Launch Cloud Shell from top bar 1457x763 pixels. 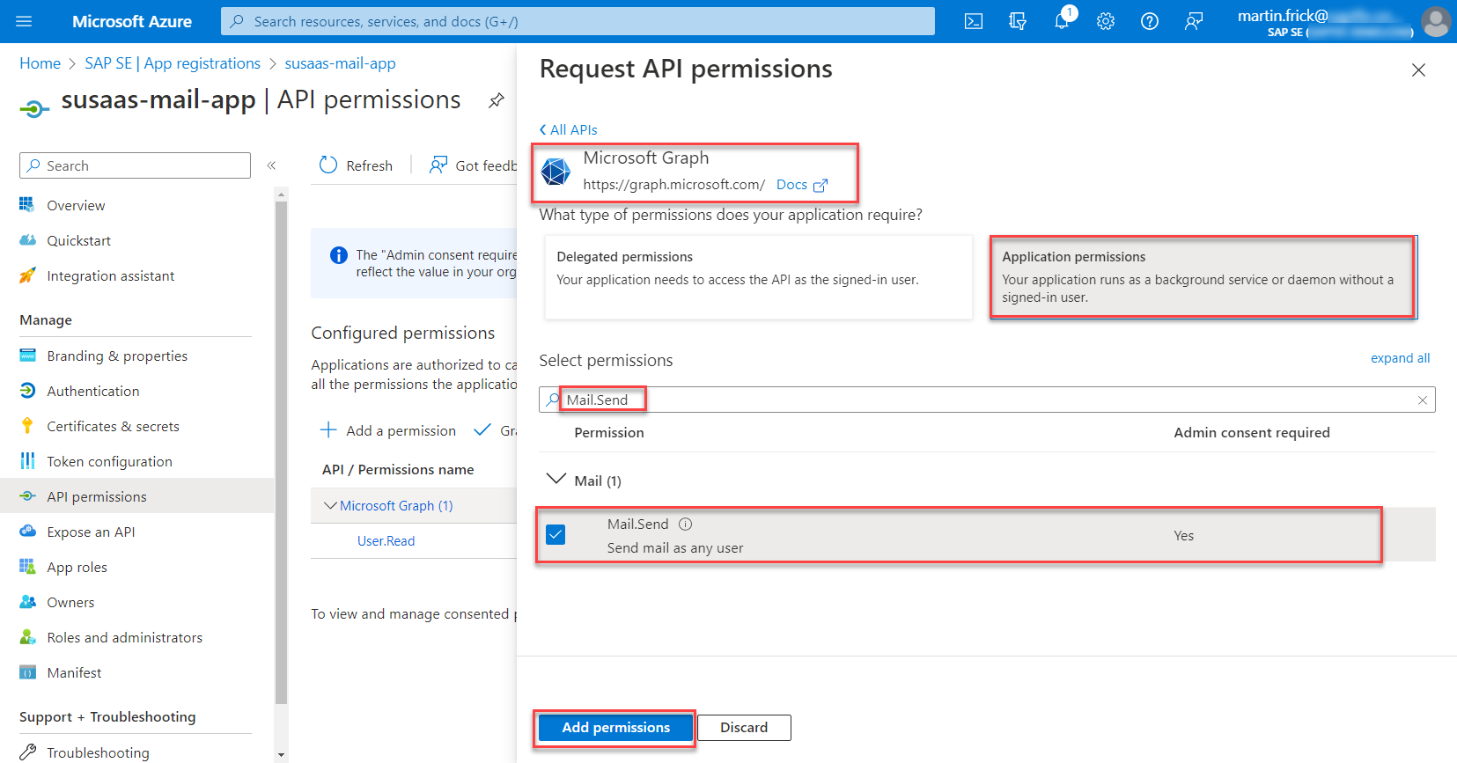974,21
